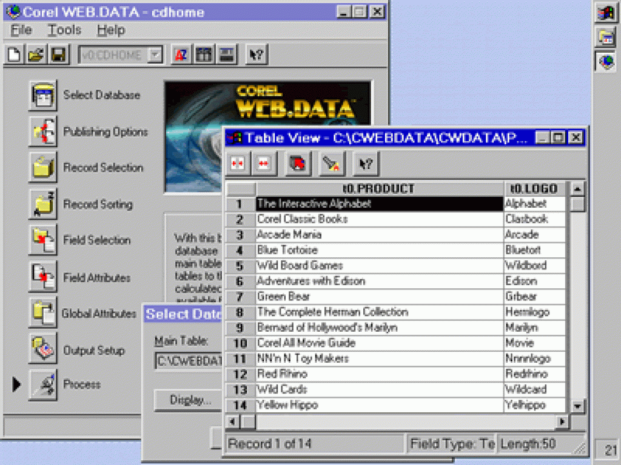Screen dimensions: 621x465
Task: Start the Process step
Action: (42, 384)
